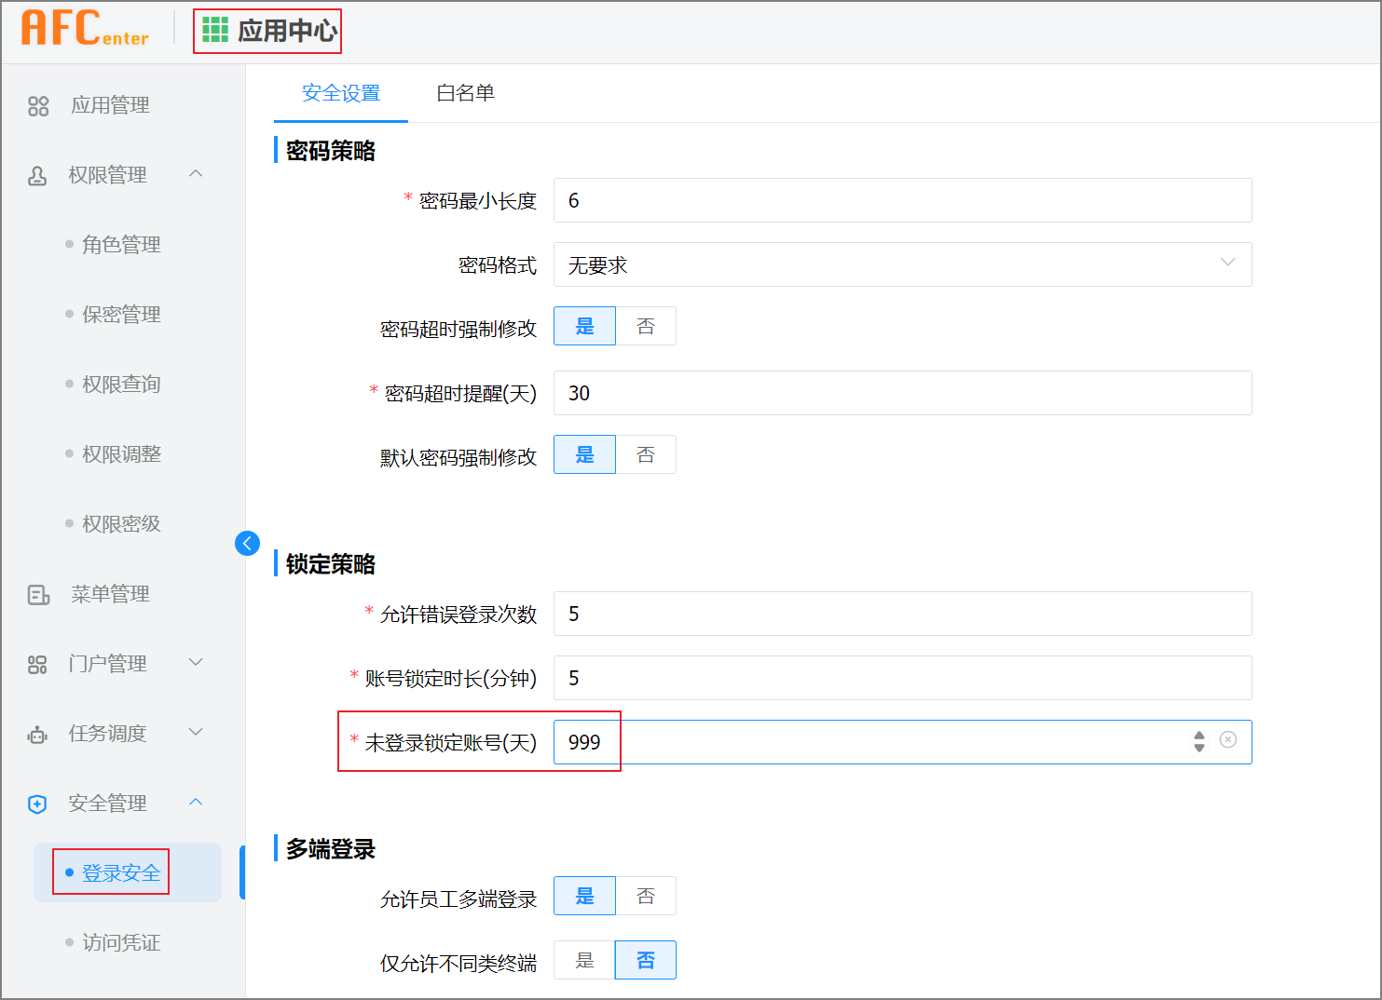Select 登录安全 under 安全管理
This screenshot has width=1382, height=1000.
(119, 872)
